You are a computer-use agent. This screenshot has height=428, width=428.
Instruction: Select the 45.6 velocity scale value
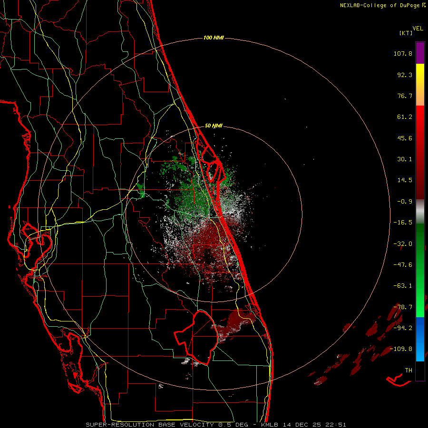pyautogui.click(x=405, y=138)
